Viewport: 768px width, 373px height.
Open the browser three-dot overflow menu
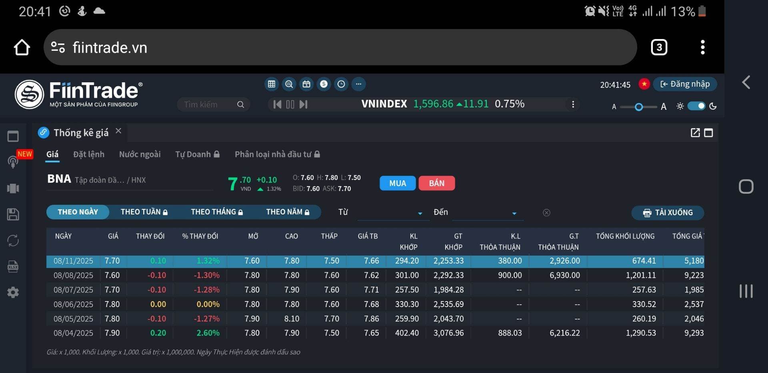coord(702,47)
